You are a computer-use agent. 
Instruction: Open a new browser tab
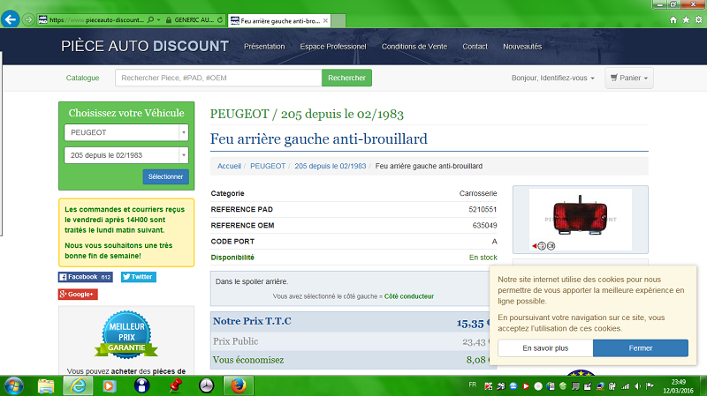pyautogui.click(x=338, y=20)
